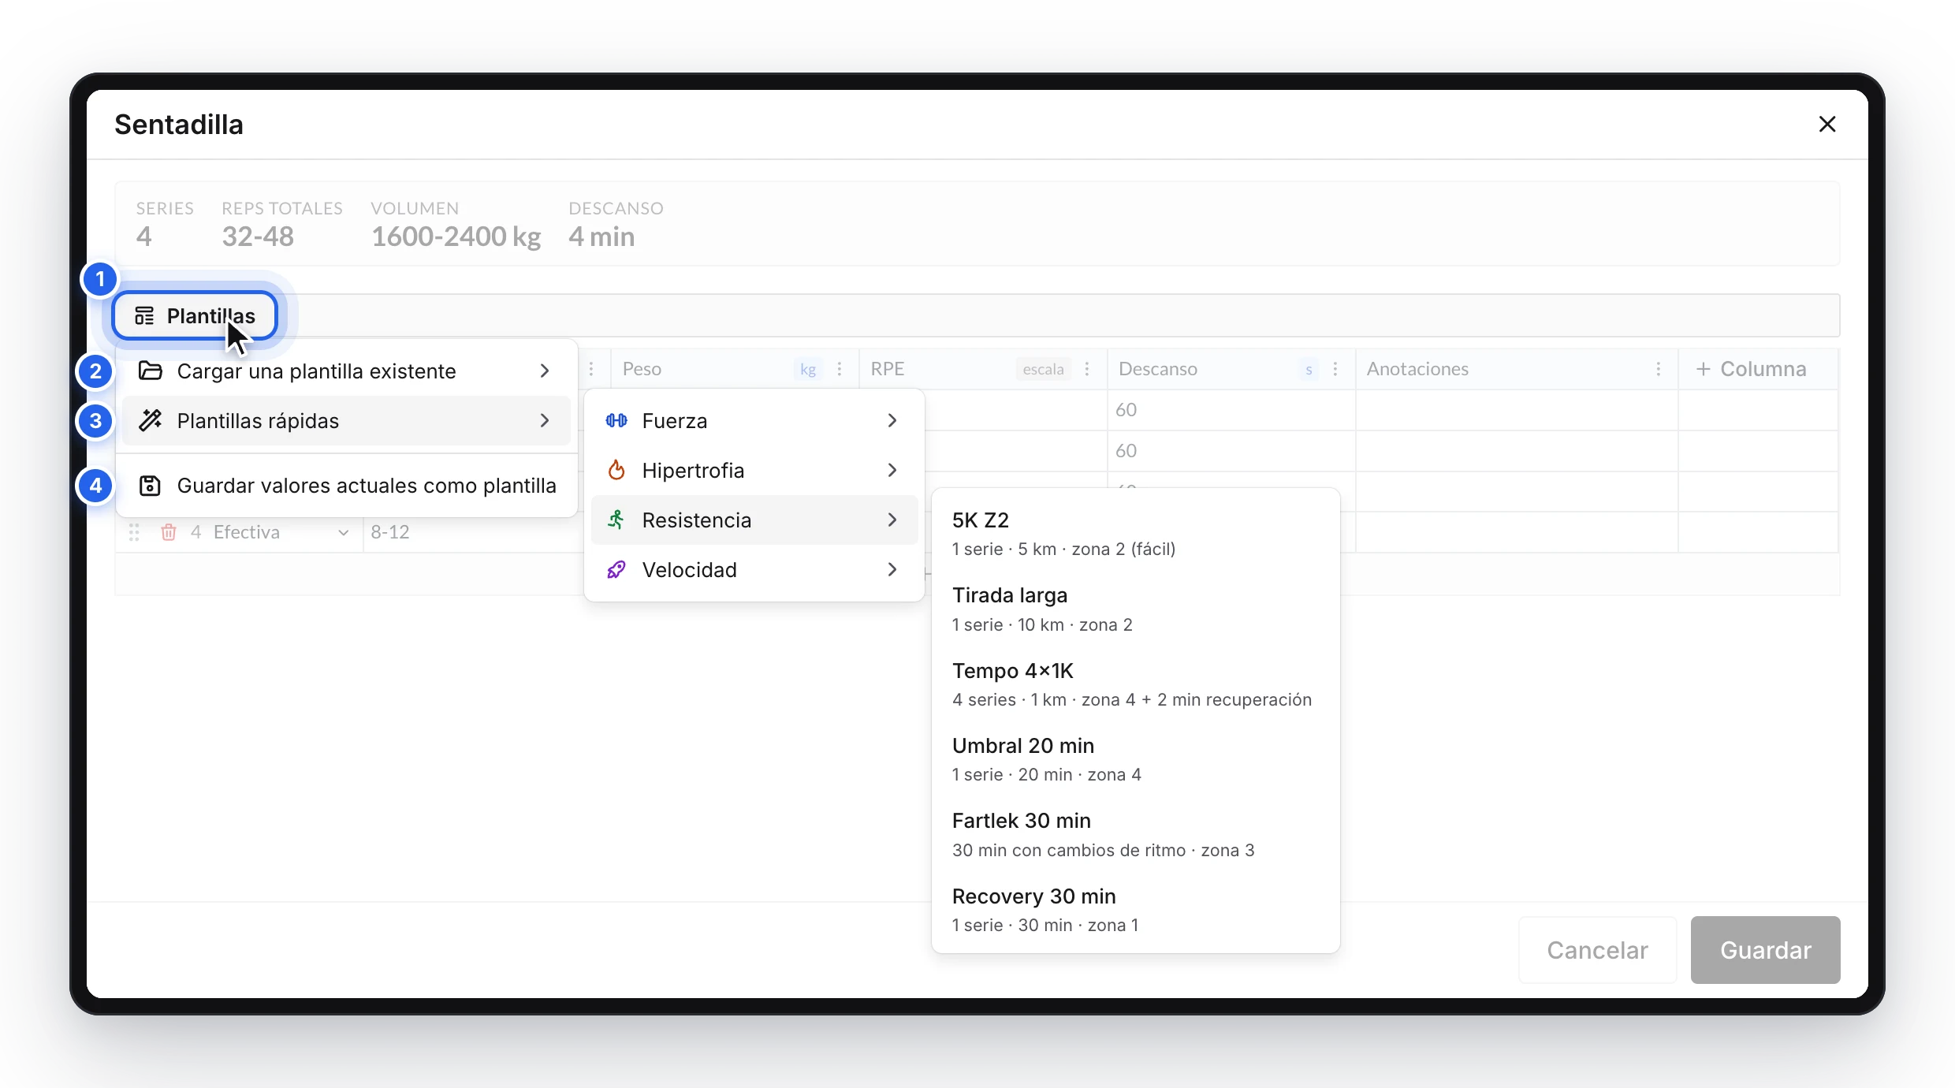Choose the Fartlek 30 min template
This screenshot has height=1088, width=1955.
[1135, 835]
